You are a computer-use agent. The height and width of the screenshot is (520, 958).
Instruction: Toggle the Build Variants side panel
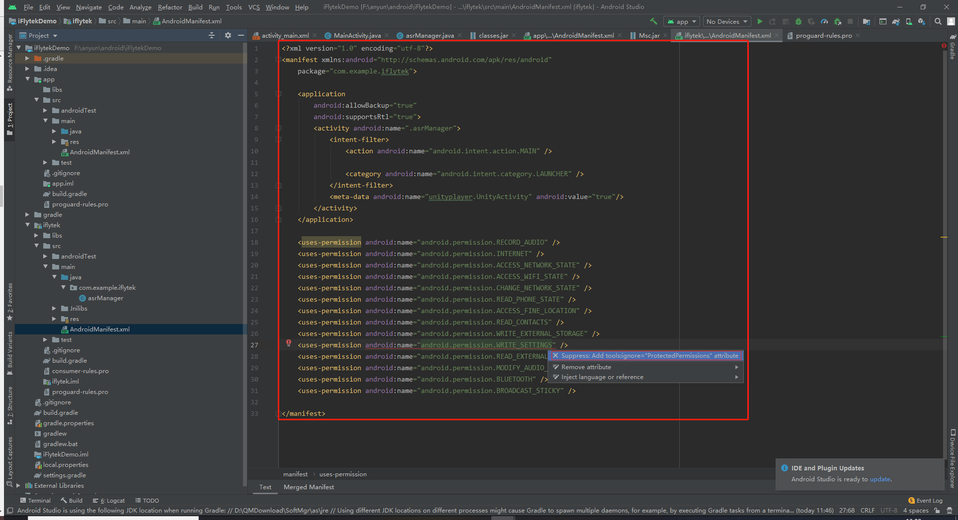[9, 353]
